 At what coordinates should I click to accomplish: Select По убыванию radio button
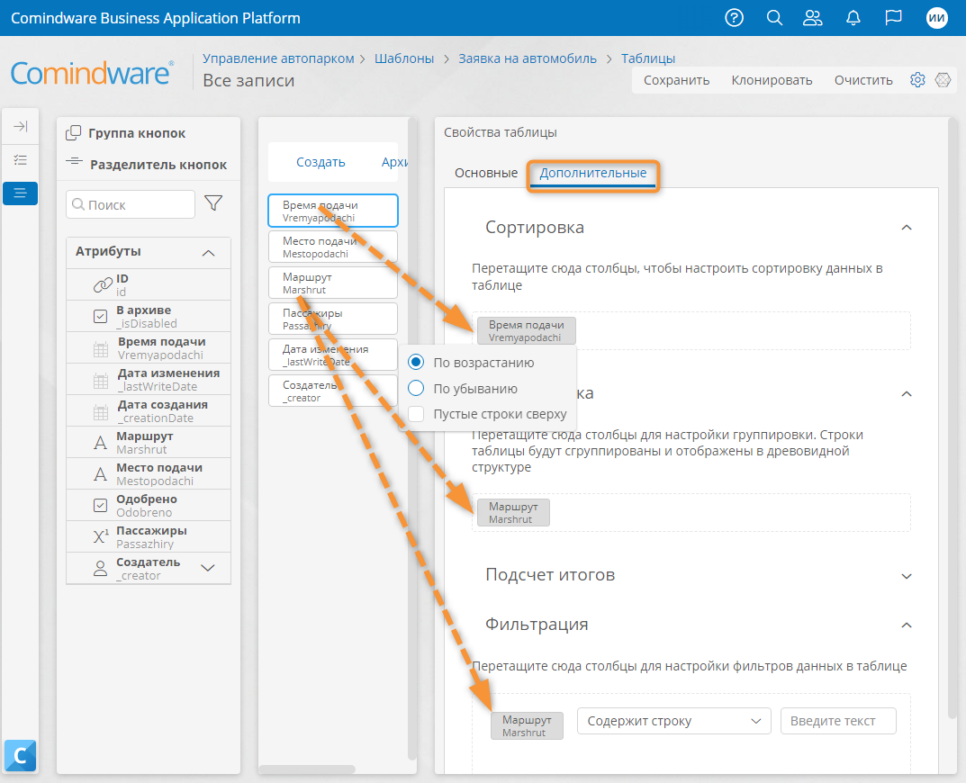click(416, 388)
